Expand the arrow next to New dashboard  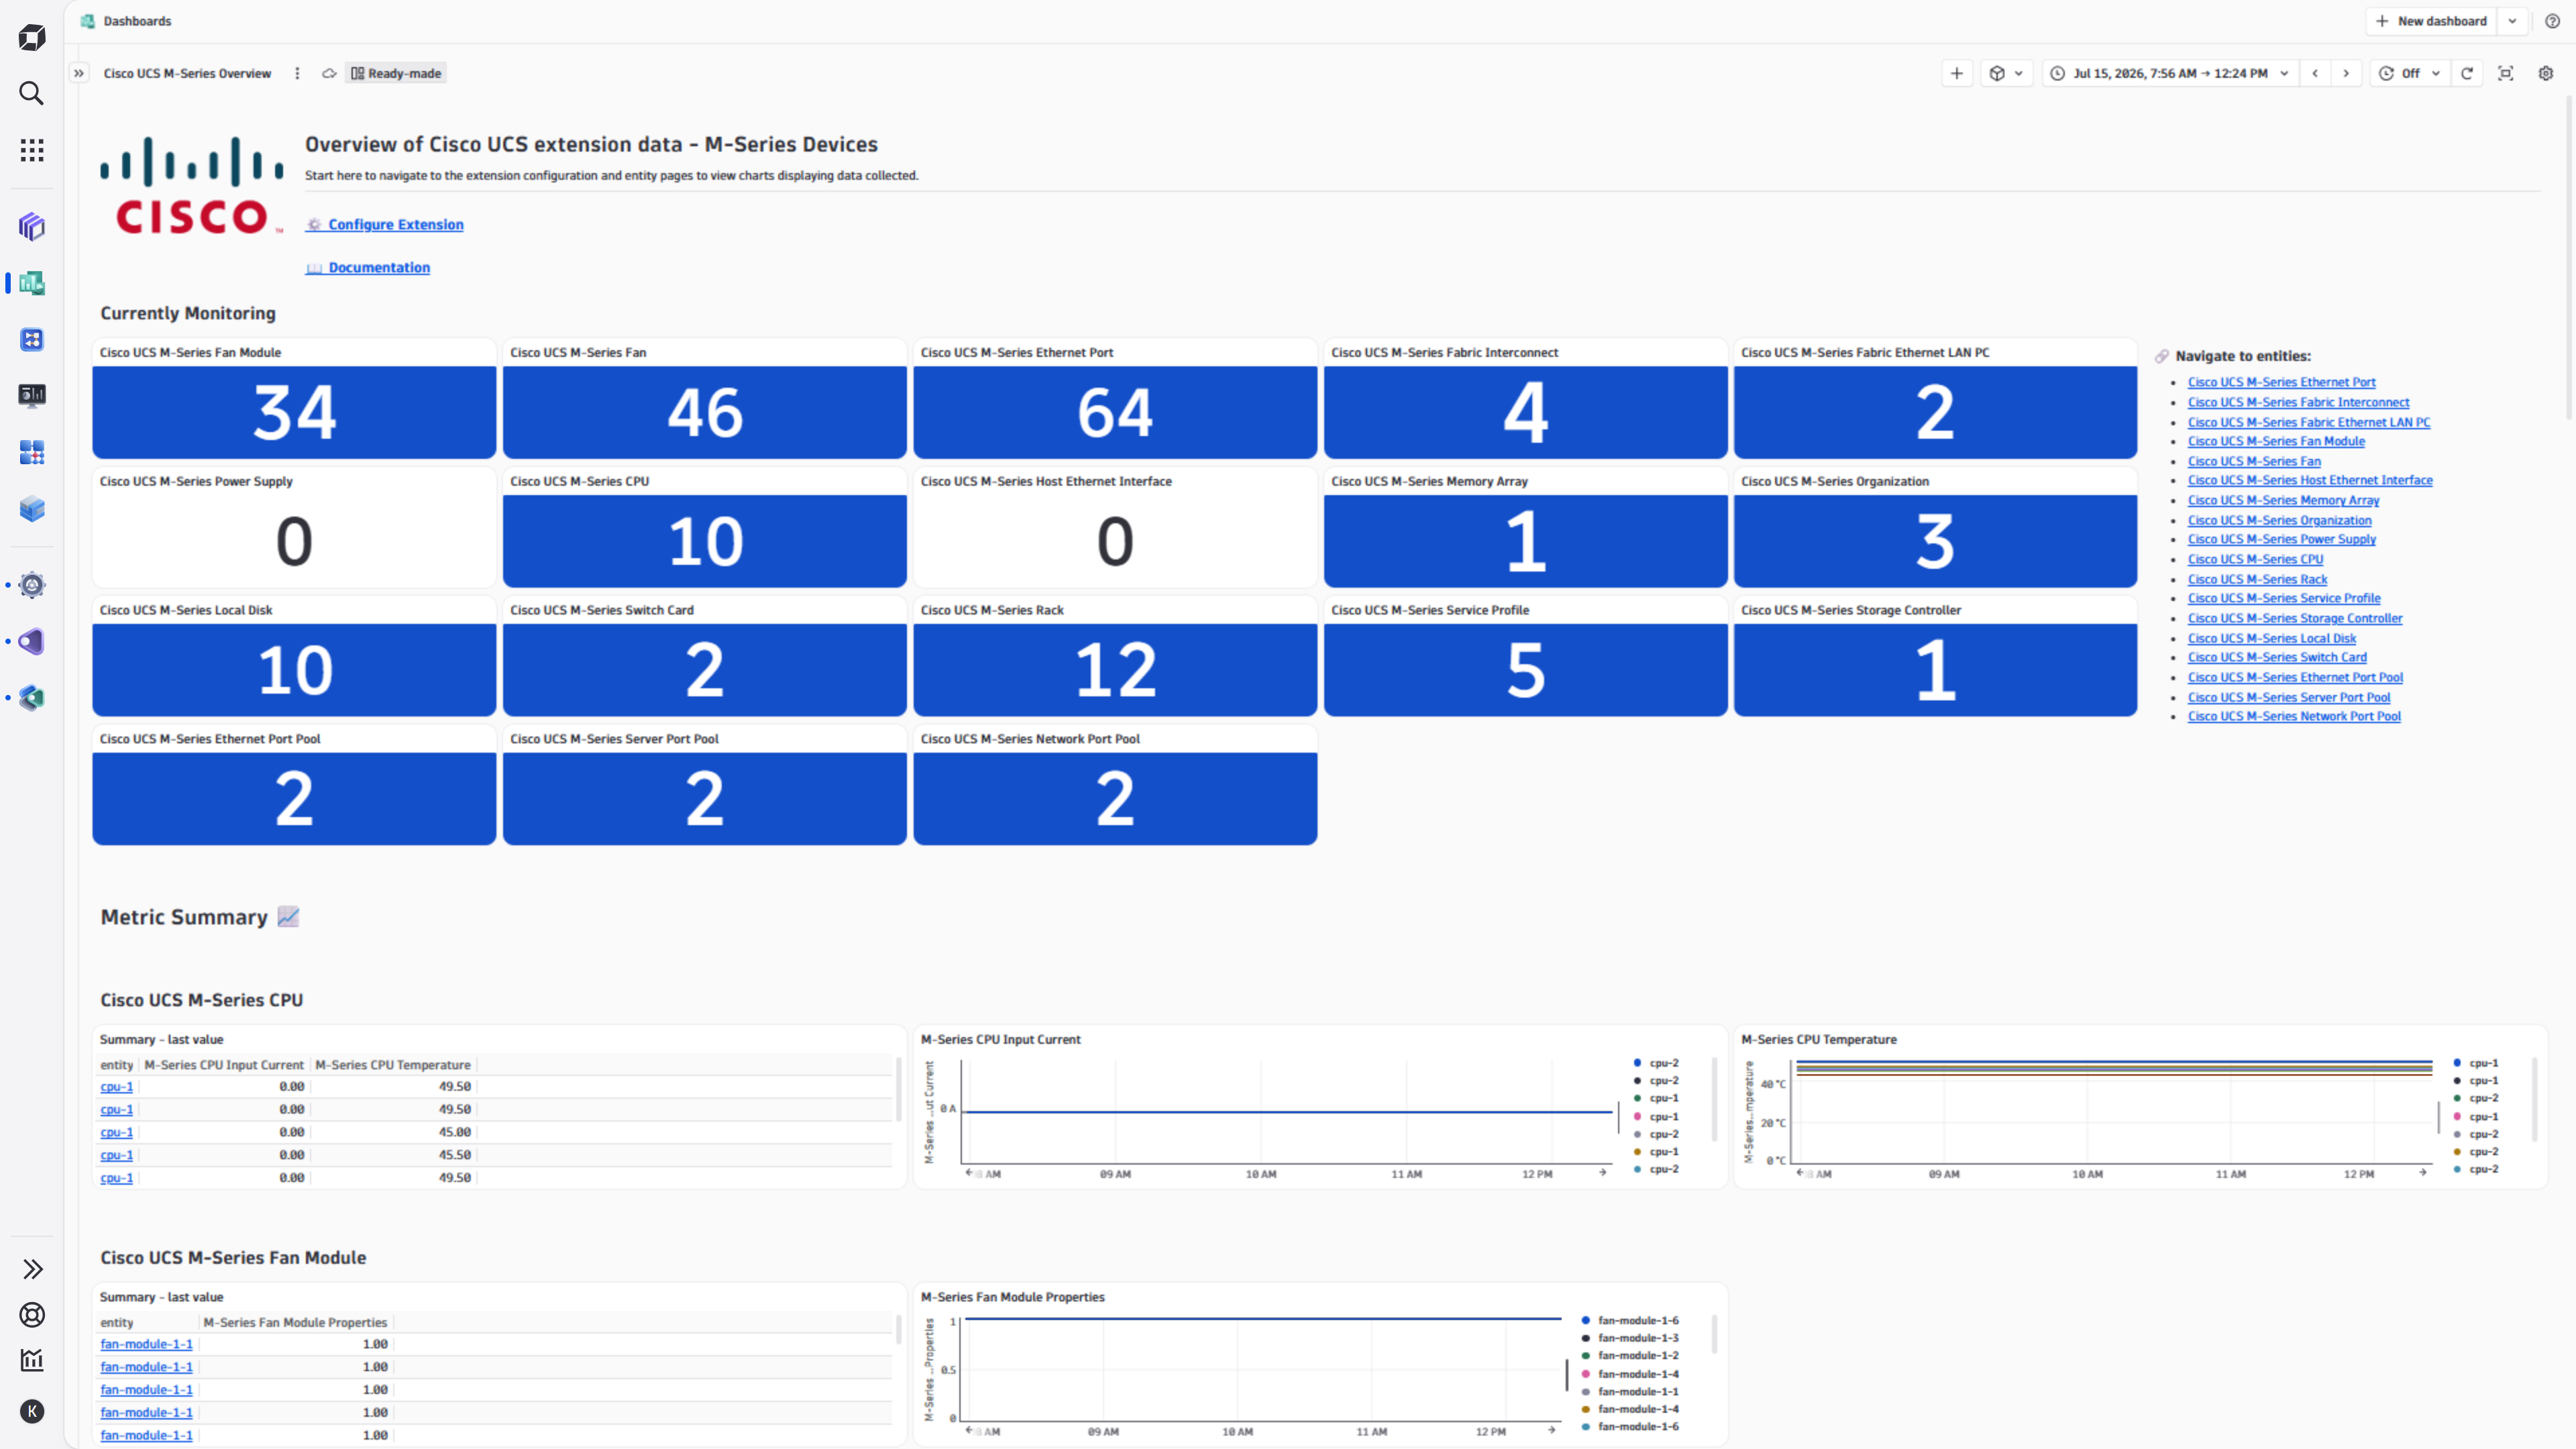[2512, 21]
